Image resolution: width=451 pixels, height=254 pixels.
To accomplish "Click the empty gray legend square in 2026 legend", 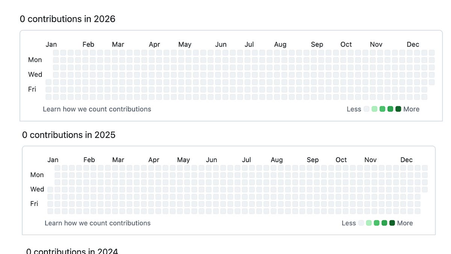I will tap(366, 109).
